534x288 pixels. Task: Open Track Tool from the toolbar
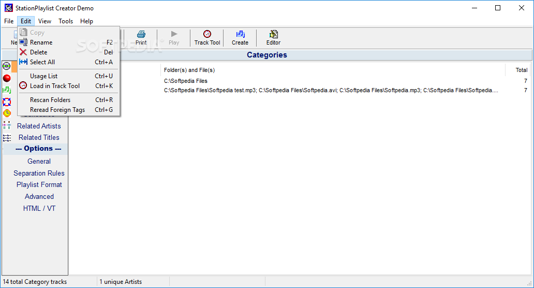tap(207, 37)
